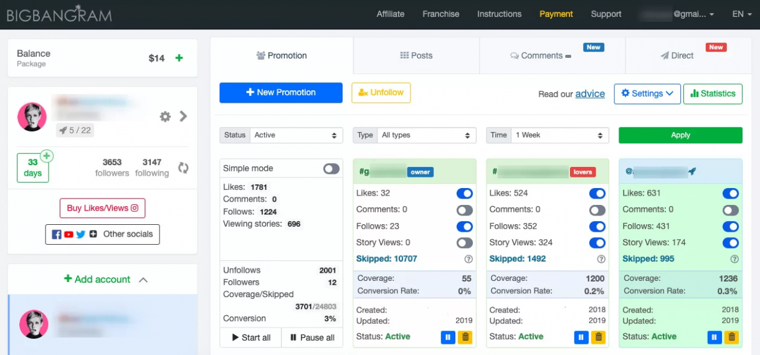Viewport: 760px width, 355px height.
Task: Toggle Follows: 352 switch
Action: [597, 227]
